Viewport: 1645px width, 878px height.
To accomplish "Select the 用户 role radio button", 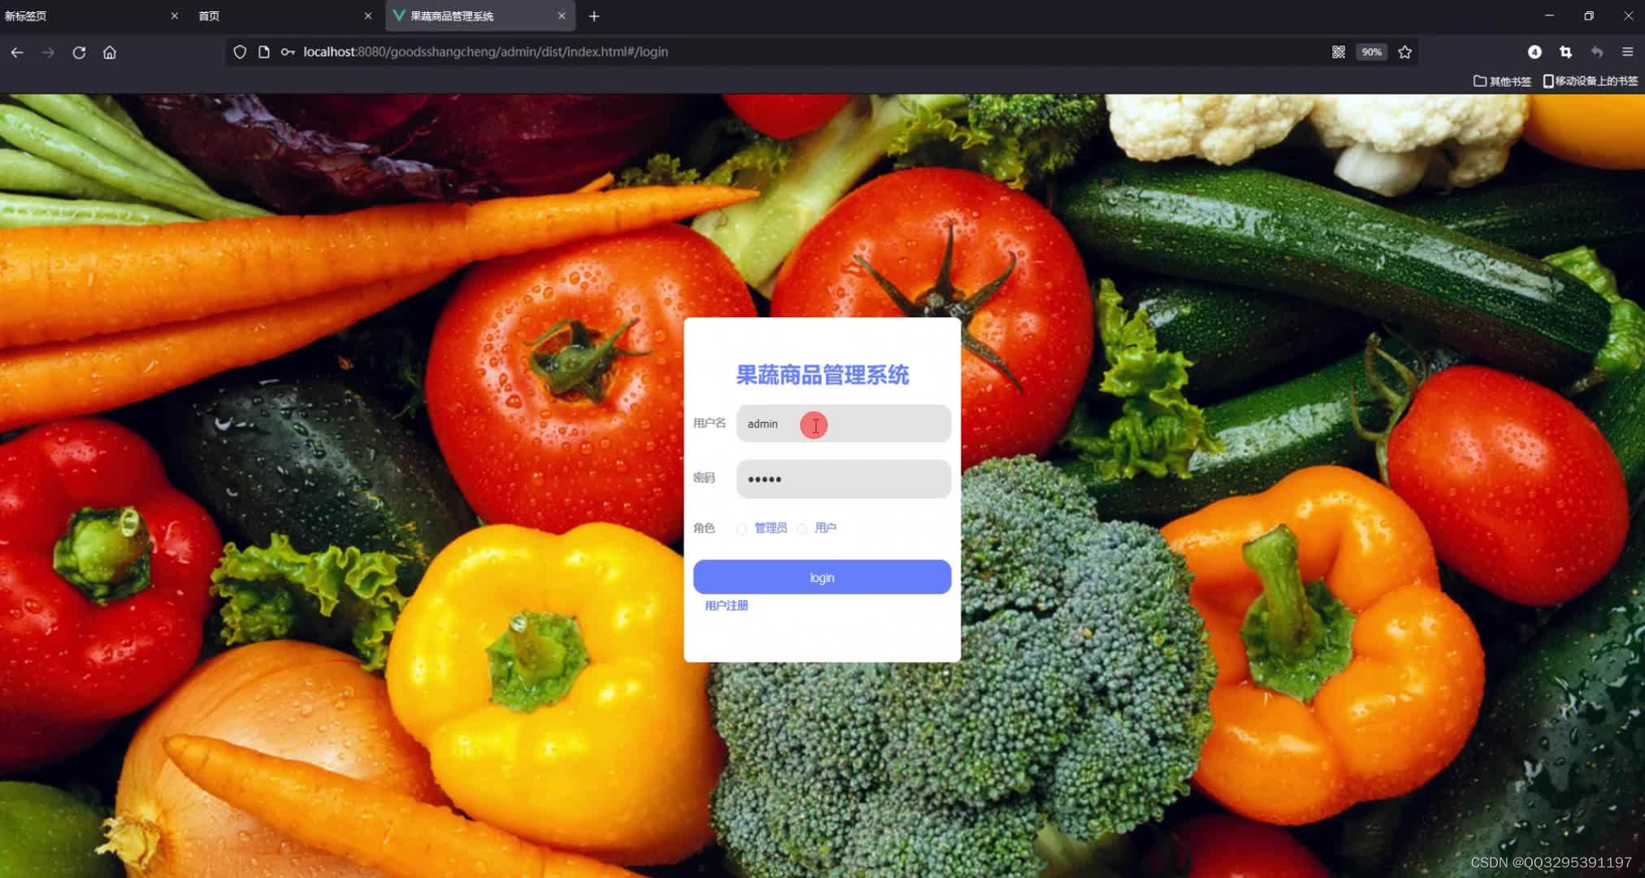I will (802, 529).
